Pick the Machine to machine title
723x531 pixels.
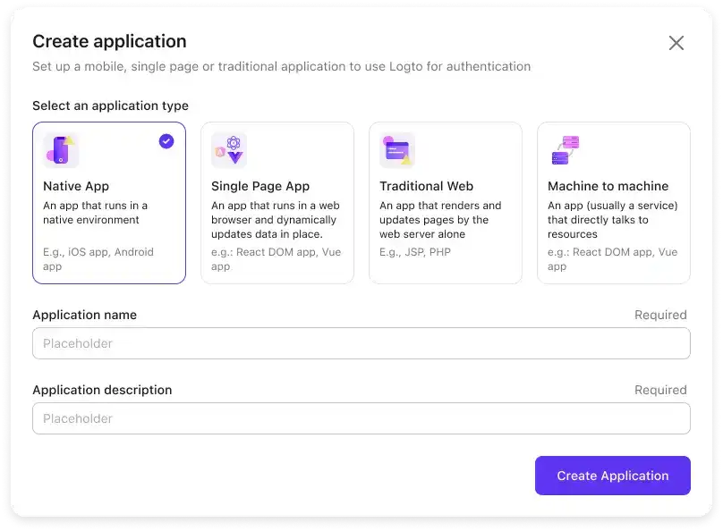coord(608,186)
